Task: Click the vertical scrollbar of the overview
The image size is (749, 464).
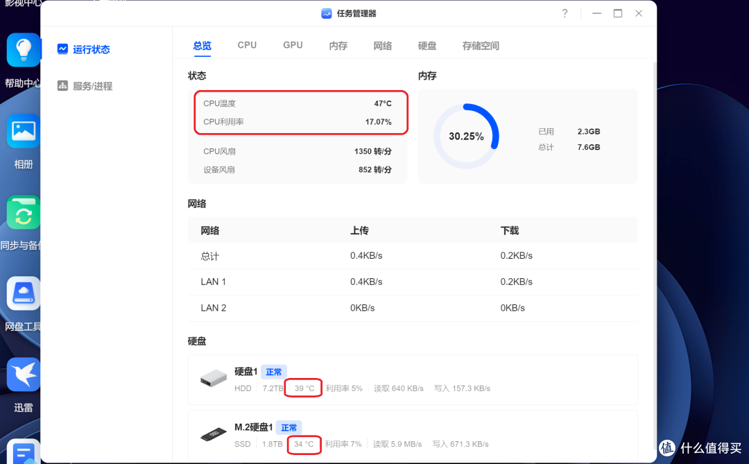Action: tap(655, 256)
